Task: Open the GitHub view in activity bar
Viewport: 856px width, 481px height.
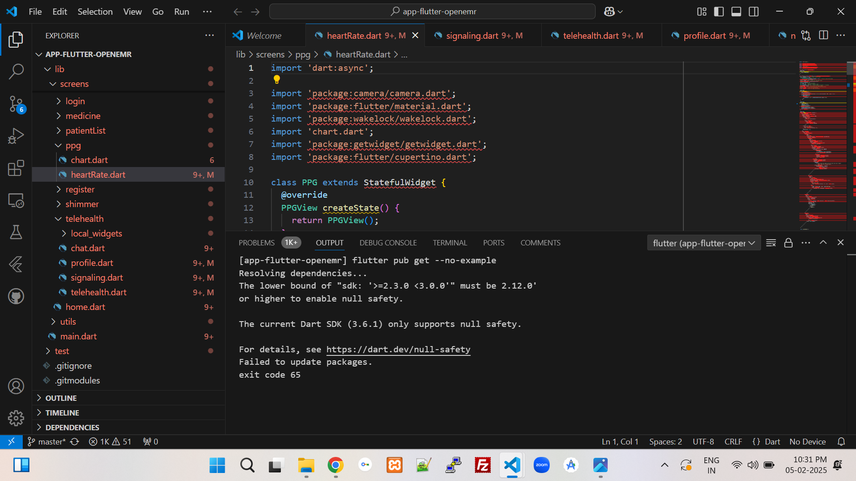Action: pos(16,296)
